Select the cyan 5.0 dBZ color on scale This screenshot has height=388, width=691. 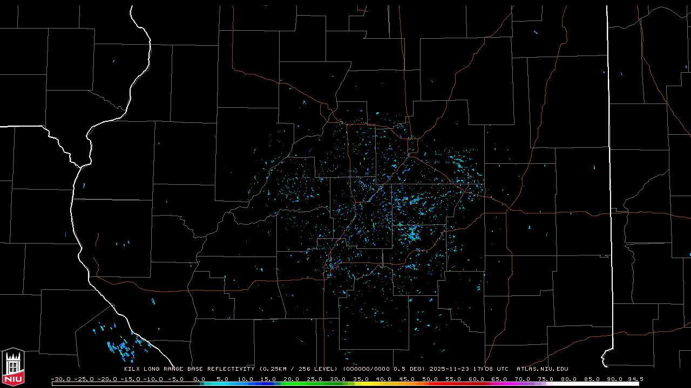coord(222,384)
